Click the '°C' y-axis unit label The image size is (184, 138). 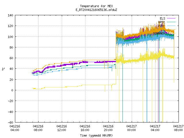3,69
